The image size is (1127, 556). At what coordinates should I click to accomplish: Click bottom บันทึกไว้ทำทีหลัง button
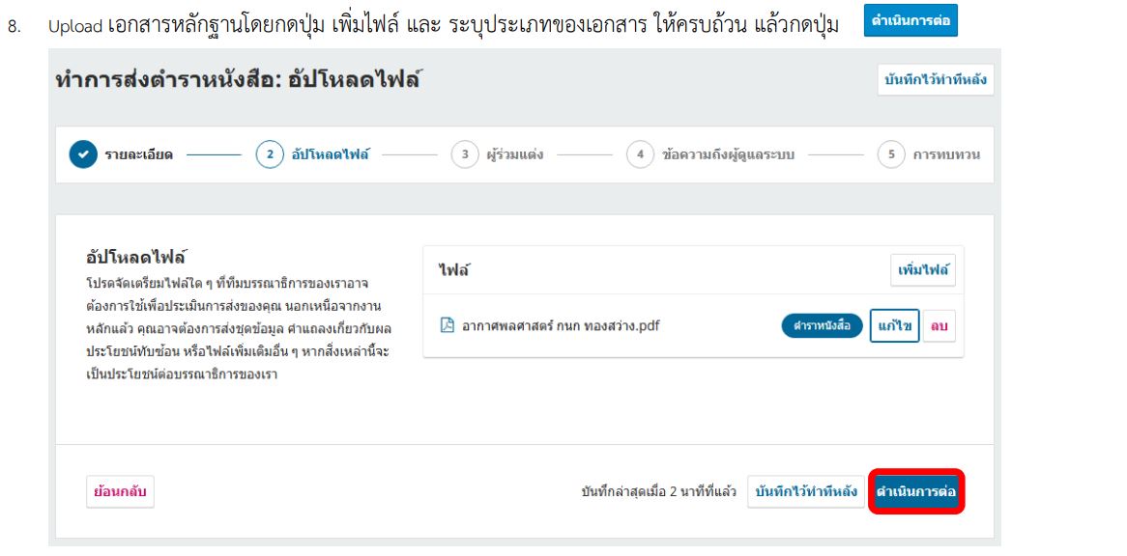click(806, 491)
